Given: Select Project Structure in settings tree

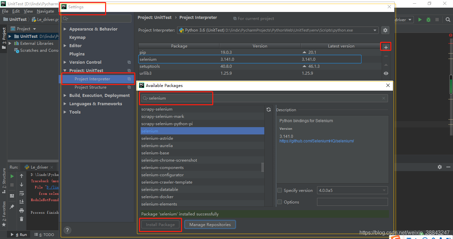Looking at the screenshot, I should coord(91,87).
